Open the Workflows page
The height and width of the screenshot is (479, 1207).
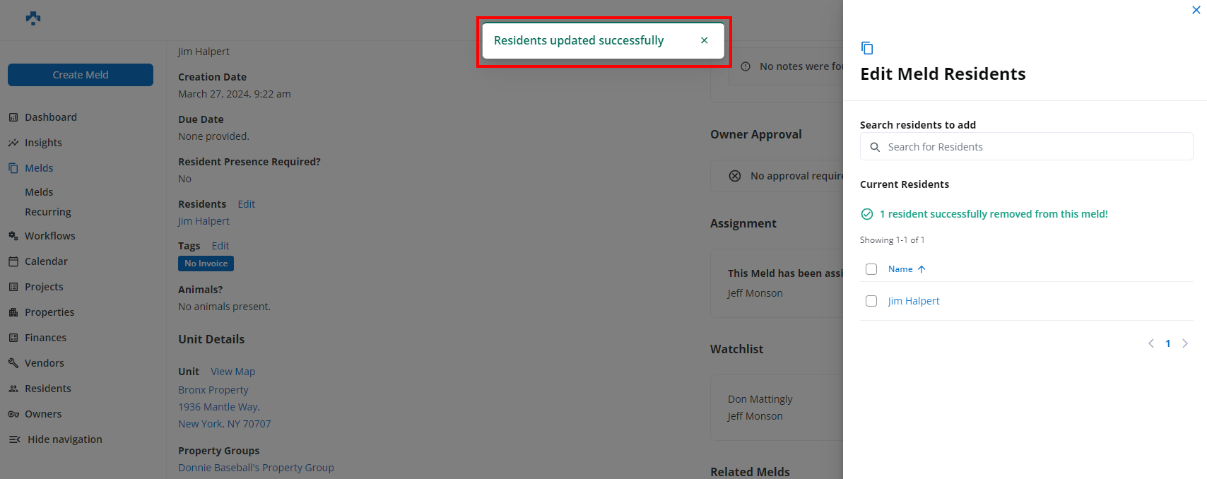[x=49, y=236]
